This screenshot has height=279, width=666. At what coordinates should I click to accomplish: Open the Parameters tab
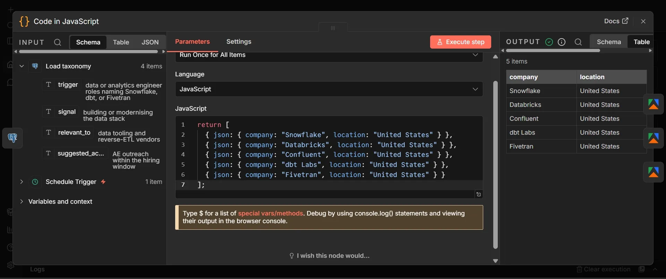click(x=192, y=42)
